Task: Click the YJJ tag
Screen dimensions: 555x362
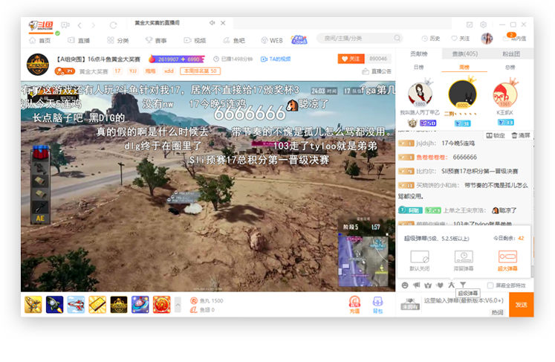Action: coord(133,71)
